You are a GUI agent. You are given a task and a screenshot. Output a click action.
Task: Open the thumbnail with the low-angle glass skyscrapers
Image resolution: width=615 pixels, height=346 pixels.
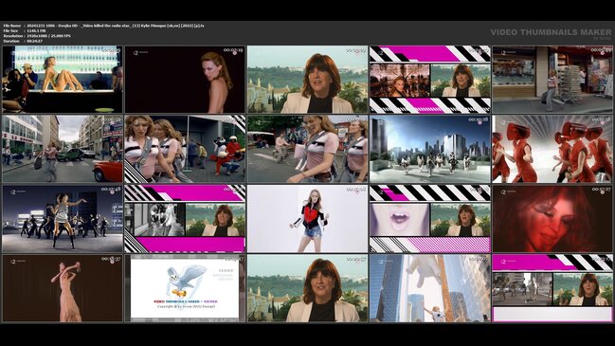430,288
